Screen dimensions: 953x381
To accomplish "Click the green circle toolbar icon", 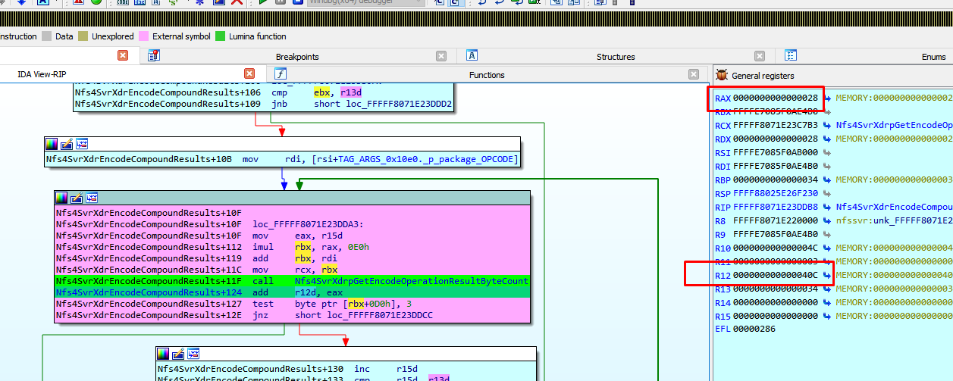I will tap(96, 2).
